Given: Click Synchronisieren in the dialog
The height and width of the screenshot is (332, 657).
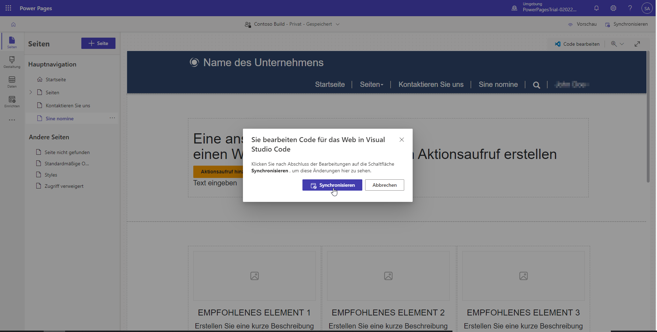Looking at the screenshot, I should click(332, 185).
